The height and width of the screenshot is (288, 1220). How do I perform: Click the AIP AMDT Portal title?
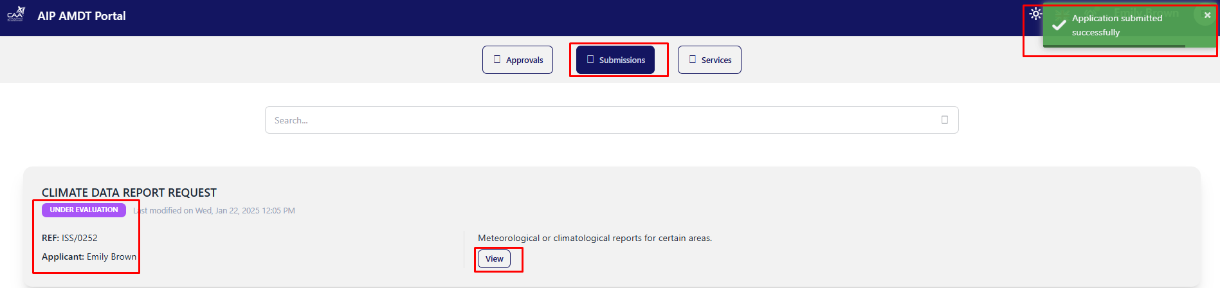[x=82, y=16]
